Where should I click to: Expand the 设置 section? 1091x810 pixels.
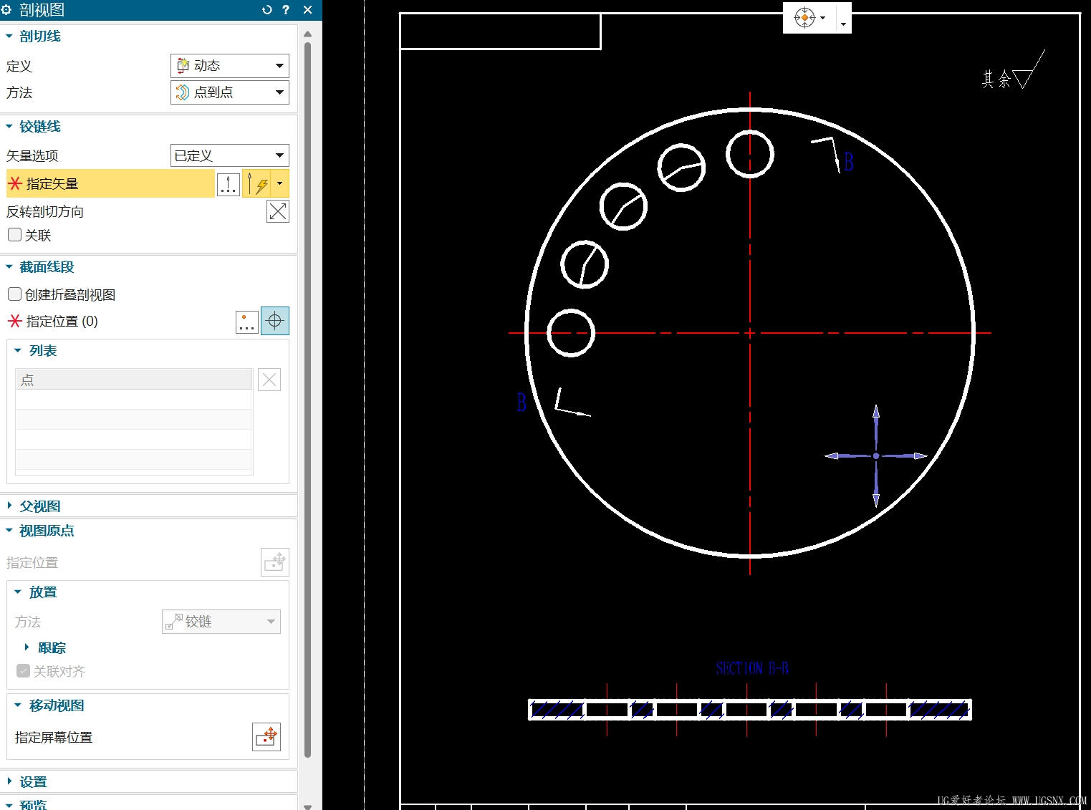(x=9, y=781)
